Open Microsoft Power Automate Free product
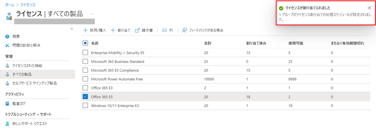376x131 pixels. [117, 79]
